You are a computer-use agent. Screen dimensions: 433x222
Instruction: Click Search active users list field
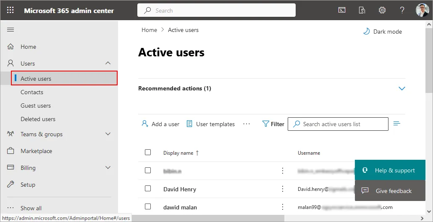(x=338, y=124)
